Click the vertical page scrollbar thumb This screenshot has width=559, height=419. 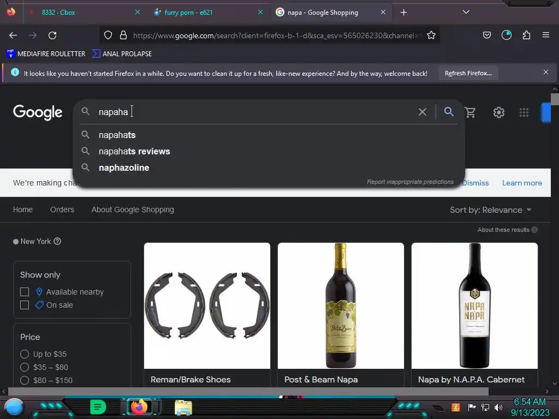(x=555, y=99)
